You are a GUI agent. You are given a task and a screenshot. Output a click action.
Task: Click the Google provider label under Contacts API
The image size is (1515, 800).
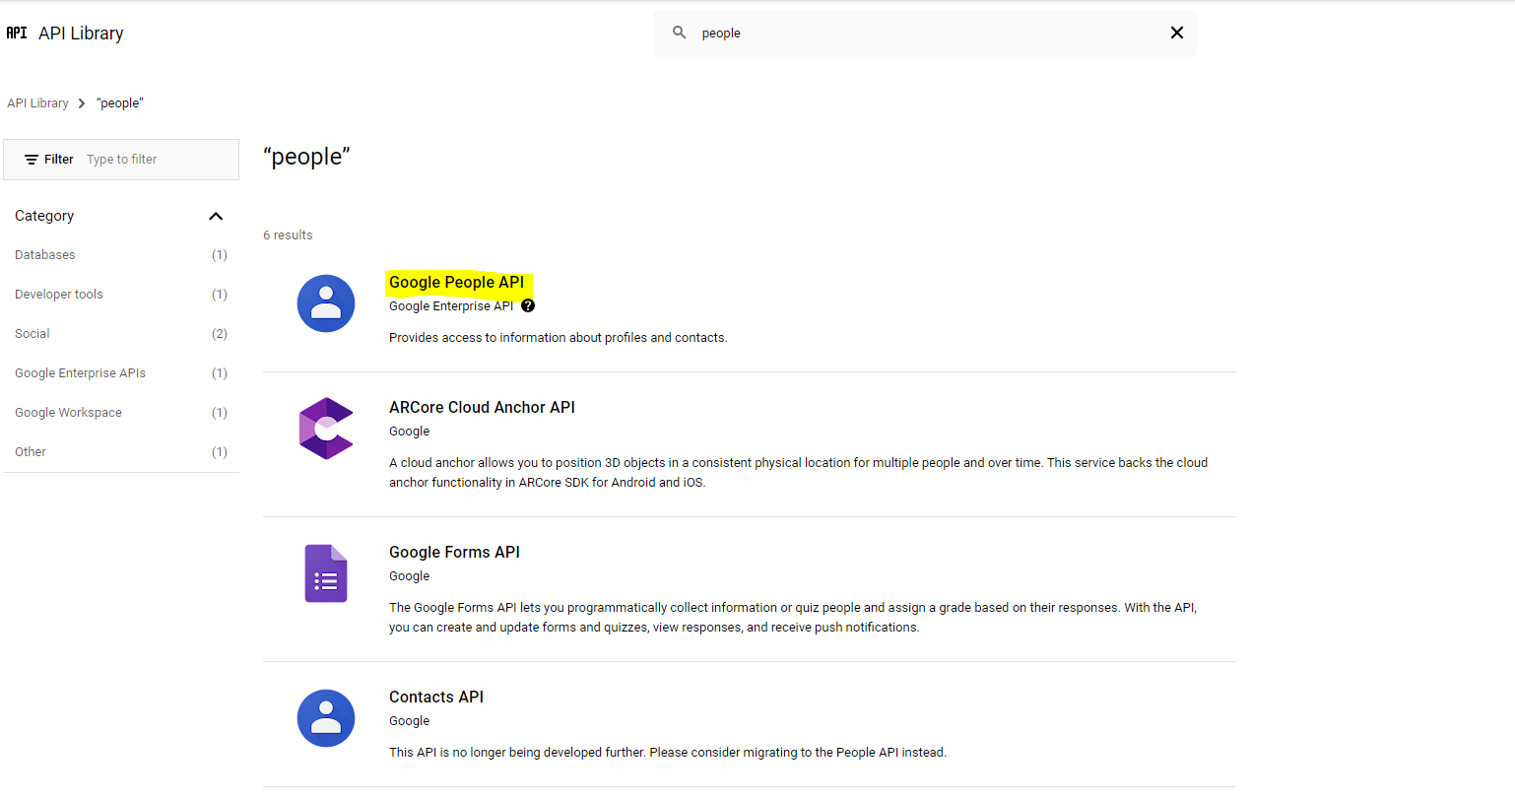[x=410, y=721]
